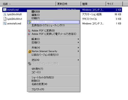Click the アプリケーション拡張 type cell

[92, 14]
